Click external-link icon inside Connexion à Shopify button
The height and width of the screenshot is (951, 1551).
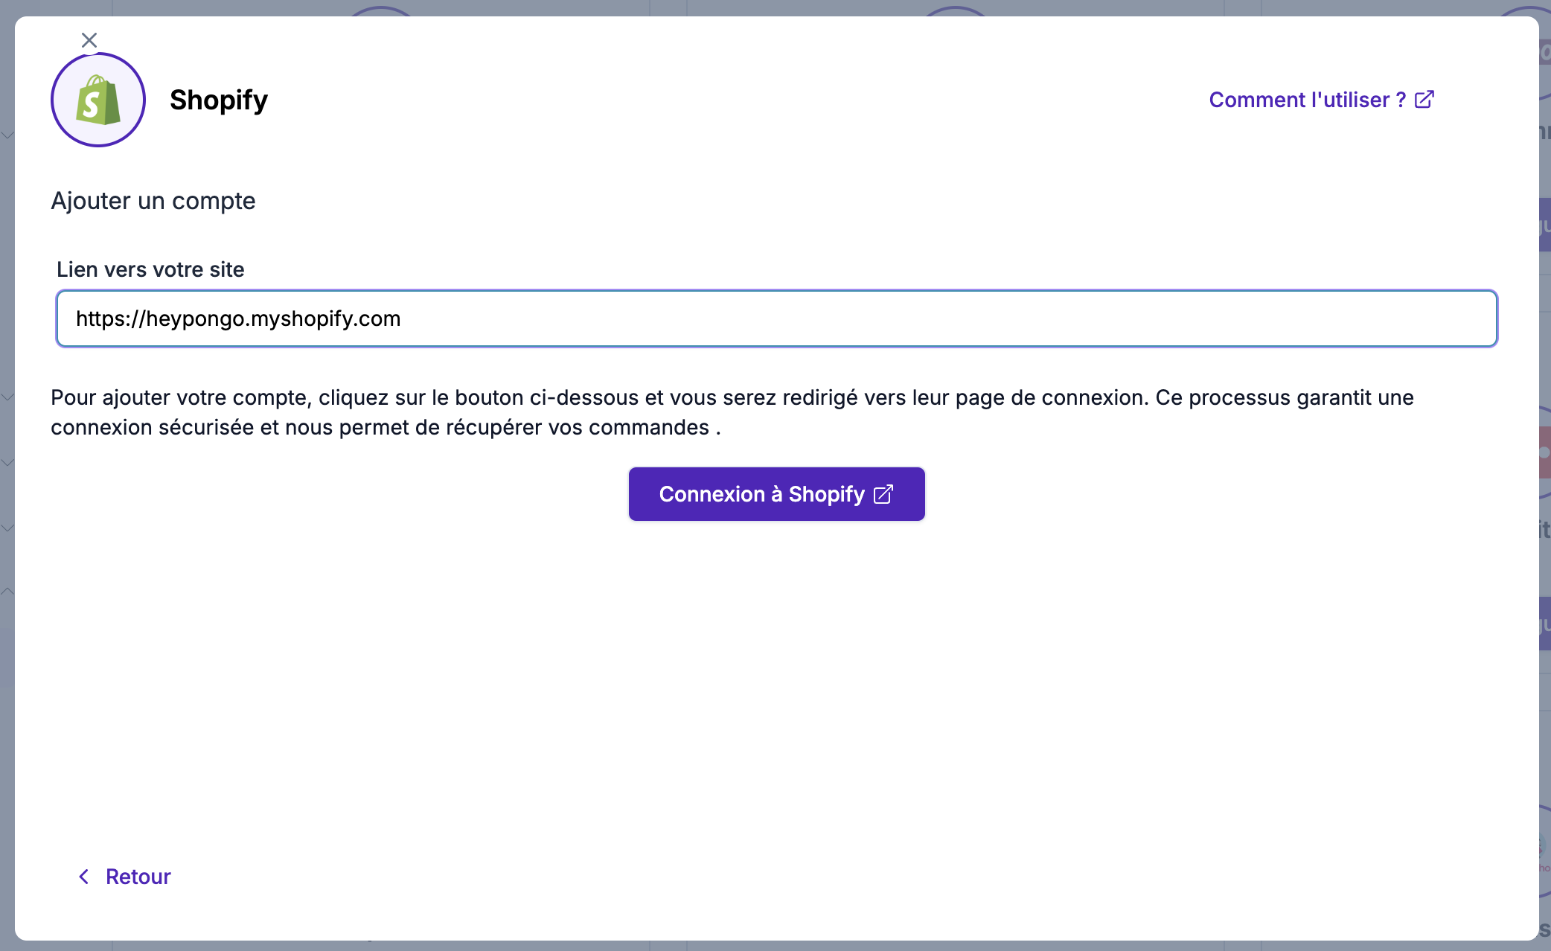pos(883,494)
